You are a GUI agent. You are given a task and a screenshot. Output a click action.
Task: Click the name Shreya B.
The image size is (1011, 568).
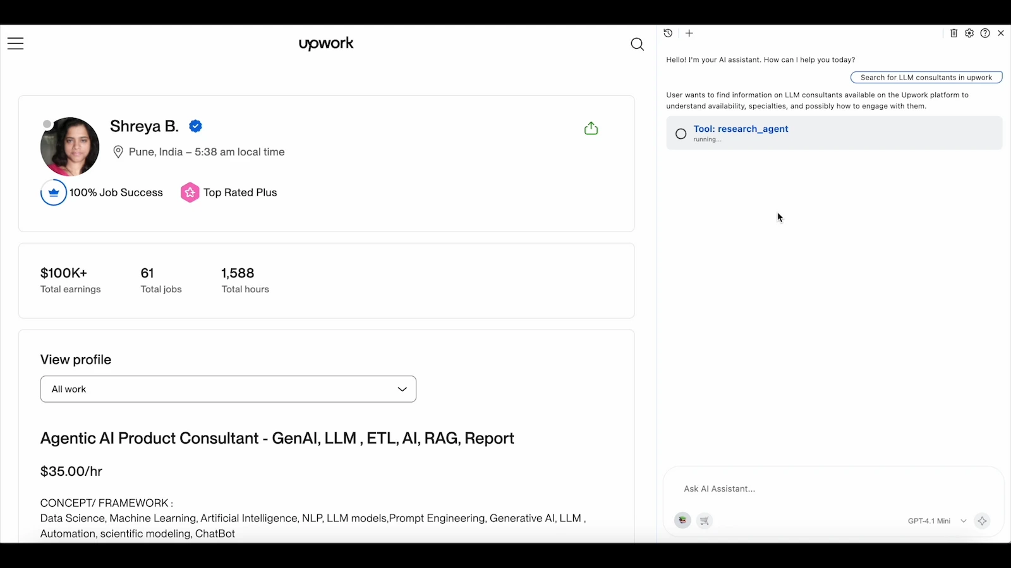point(144,126)
